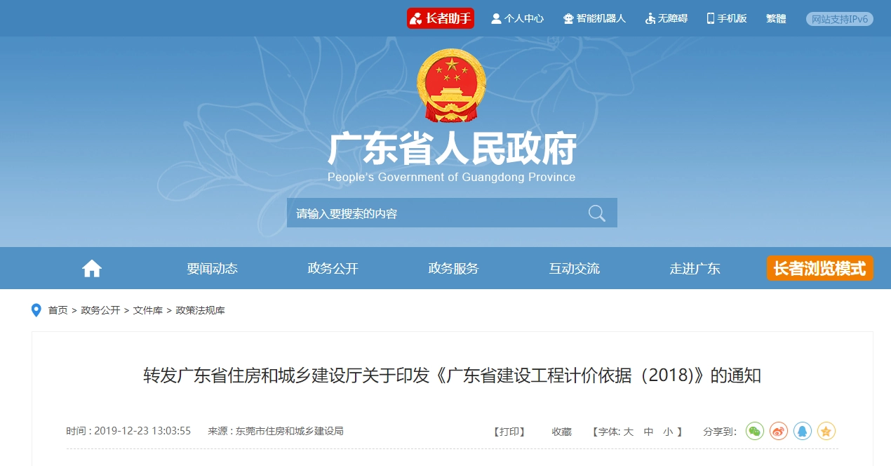The image size is (891, 466).
Task: Open the 政务公开 menu
Action: [333, 268]
